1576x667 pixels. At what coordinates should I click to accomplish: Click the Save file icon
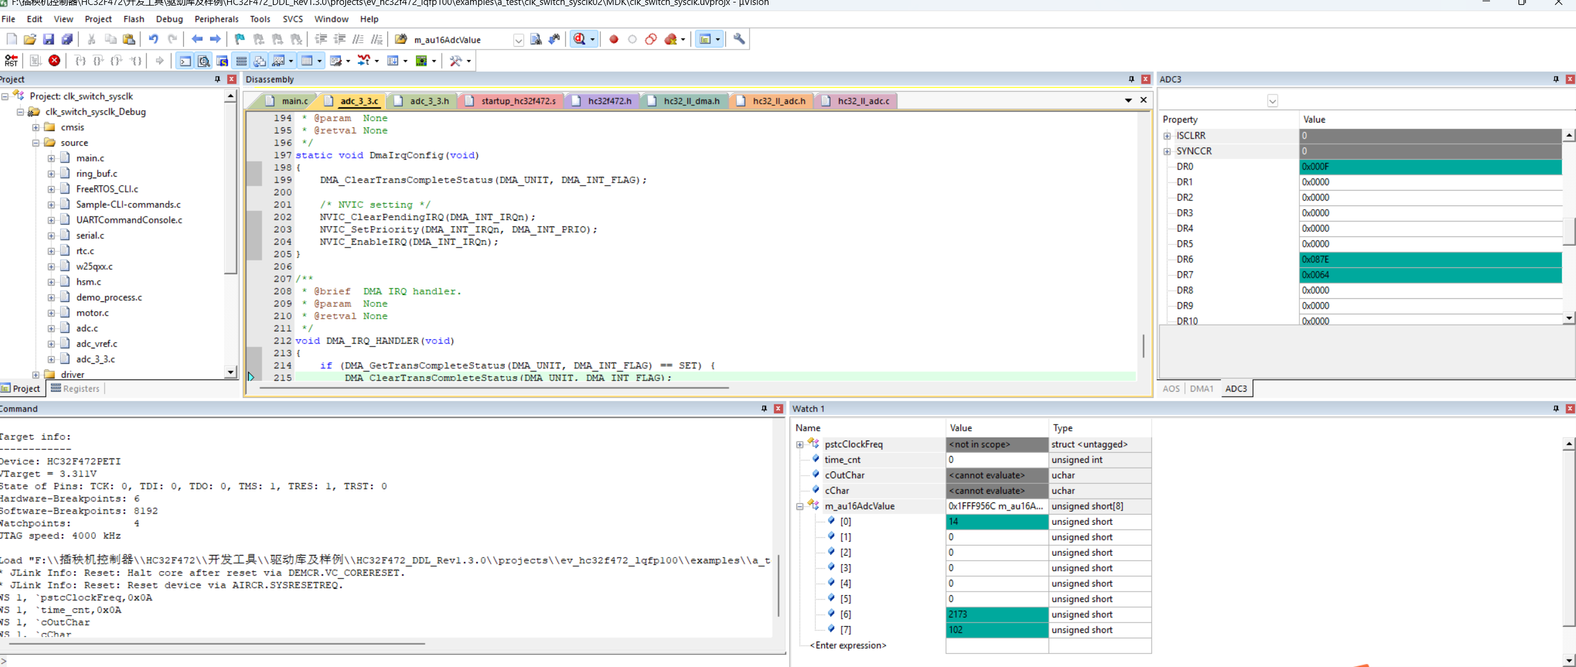click(48, 40)
